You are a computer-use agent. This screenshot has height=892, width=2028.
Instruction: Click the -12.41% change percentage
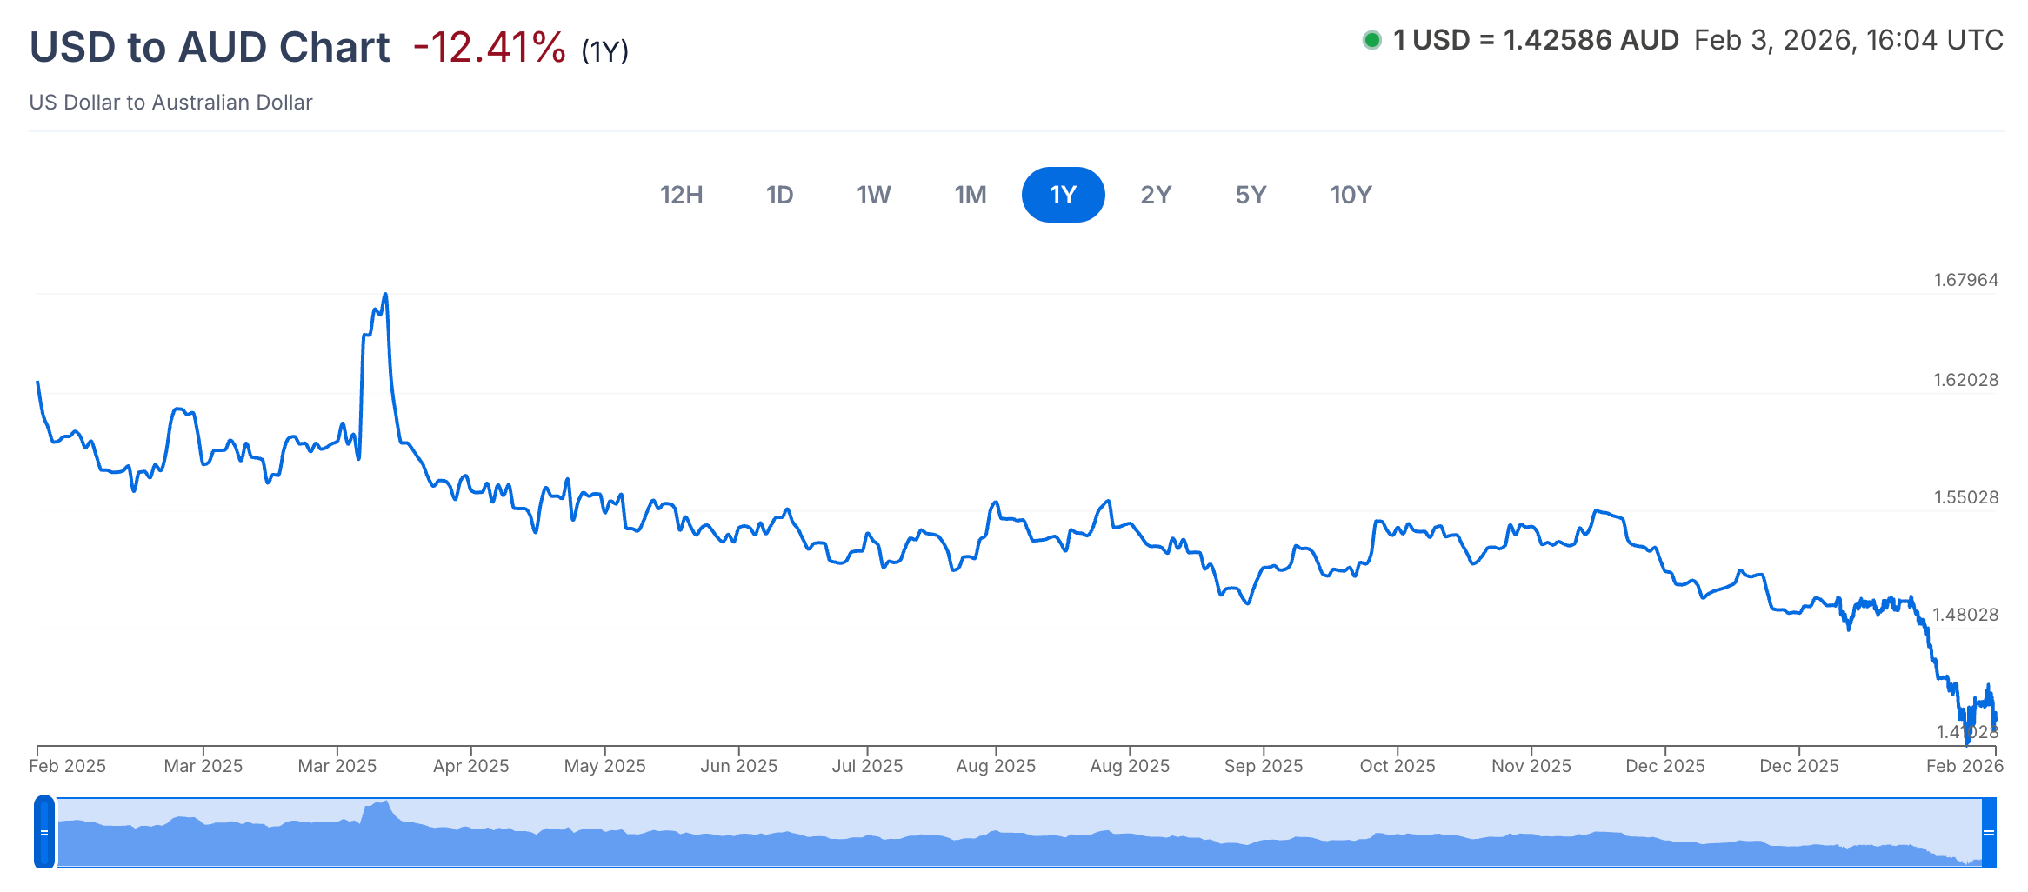click(x=489, y=47)
